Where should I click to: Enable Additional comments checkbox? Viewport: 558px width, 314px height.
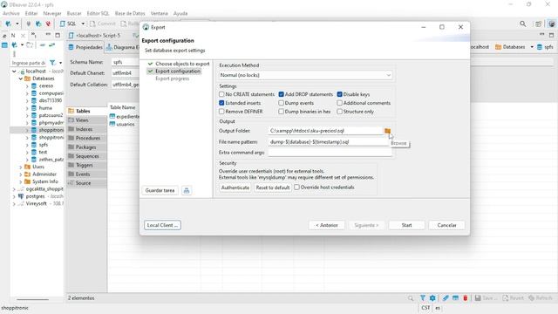339,103
